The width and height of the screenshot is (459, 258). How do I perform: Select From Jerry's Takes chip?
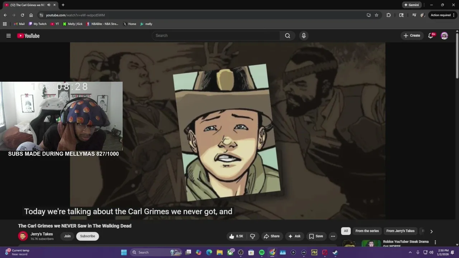tap(400, 231)
